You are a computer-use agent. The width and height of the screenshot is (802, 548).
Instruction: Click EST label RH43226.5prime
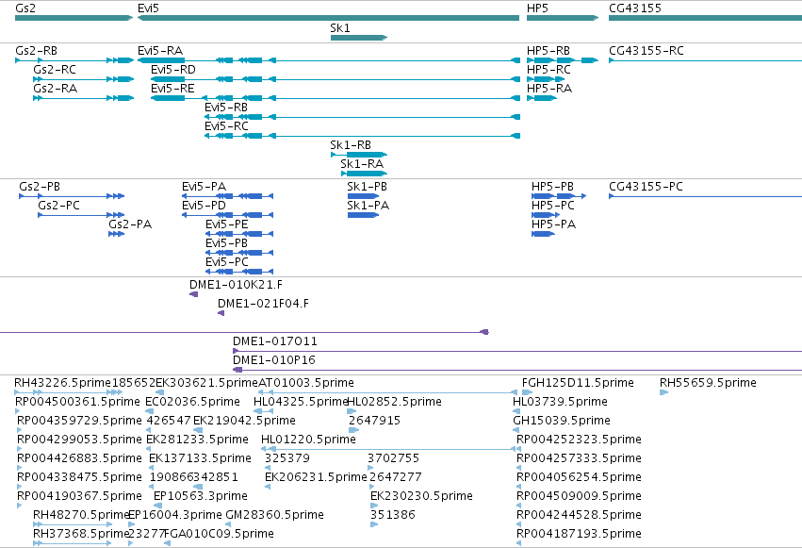62,383
